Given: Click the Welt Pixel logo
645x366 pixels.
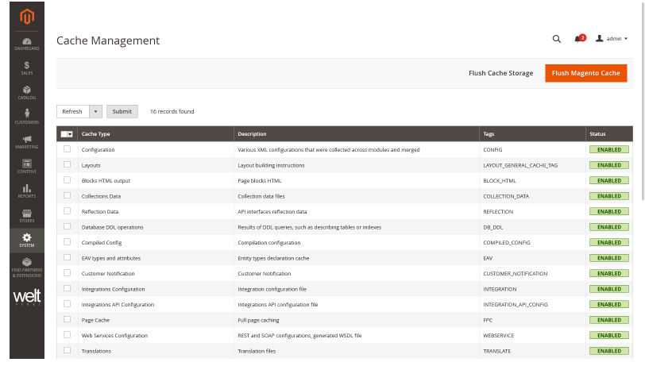Looking at the screenshot, I should pyautogui.click(x=27, y=297).
